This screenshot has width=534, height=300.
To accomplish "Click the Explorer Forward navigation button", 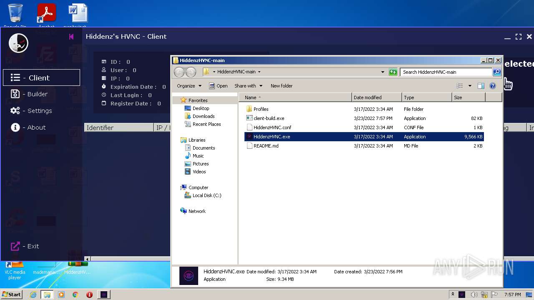I will (191, 72).
